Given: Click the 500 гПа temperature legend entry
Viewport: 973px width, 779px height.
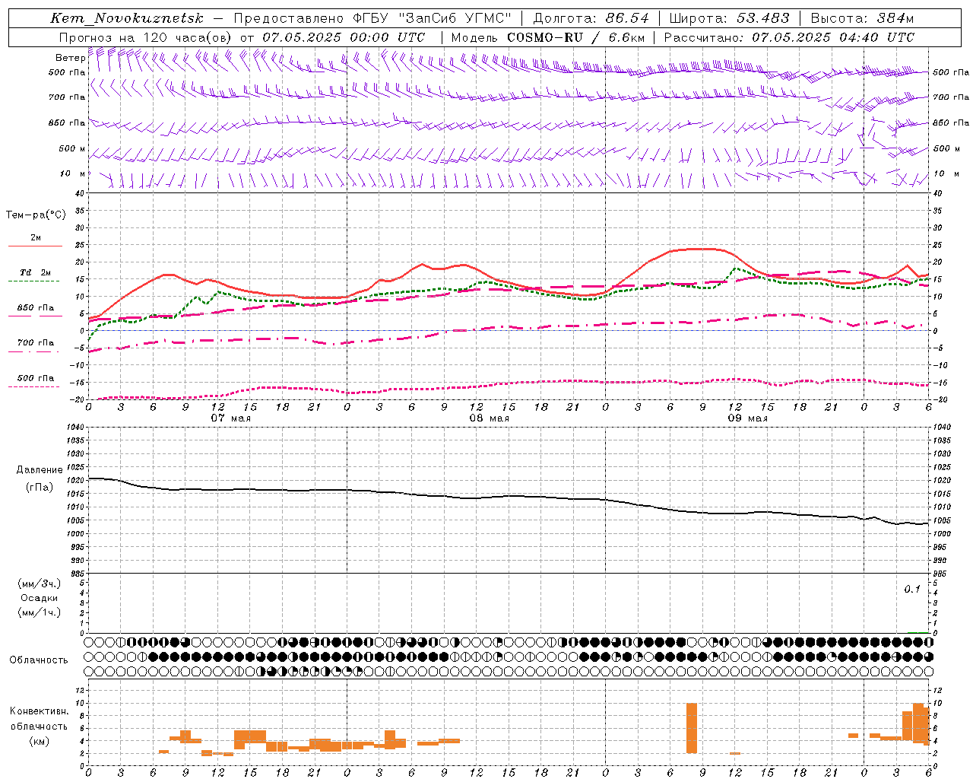Looking at the screenshot, I should coord(36,378).
